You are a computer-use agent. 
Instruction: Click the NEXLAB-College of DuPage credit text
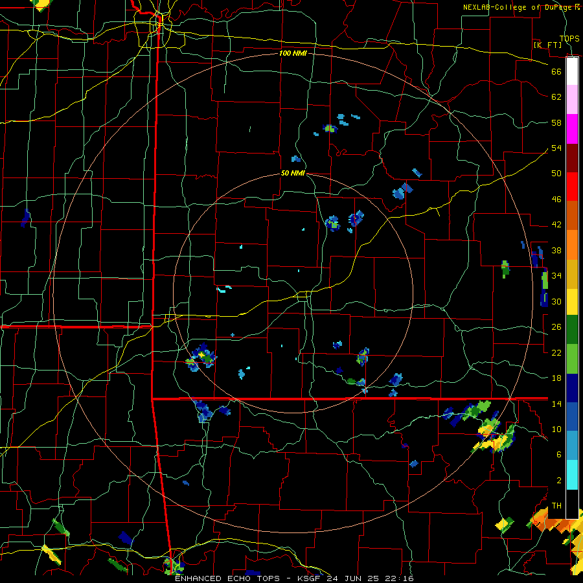point(519,7)
